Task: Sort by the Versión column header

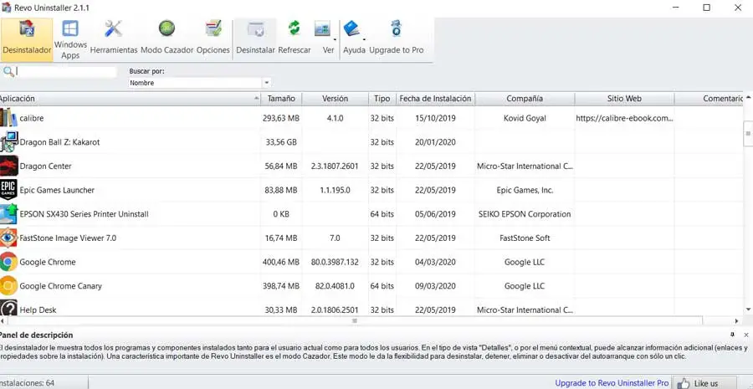Action: click(336, 99)
